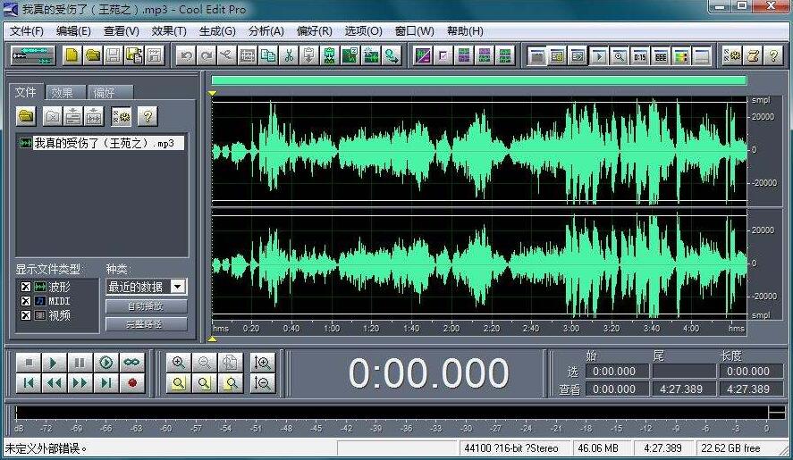Click the scroll script icon
Screen dimensions: 793x460
pyautogui.click(x=753, y=55)
